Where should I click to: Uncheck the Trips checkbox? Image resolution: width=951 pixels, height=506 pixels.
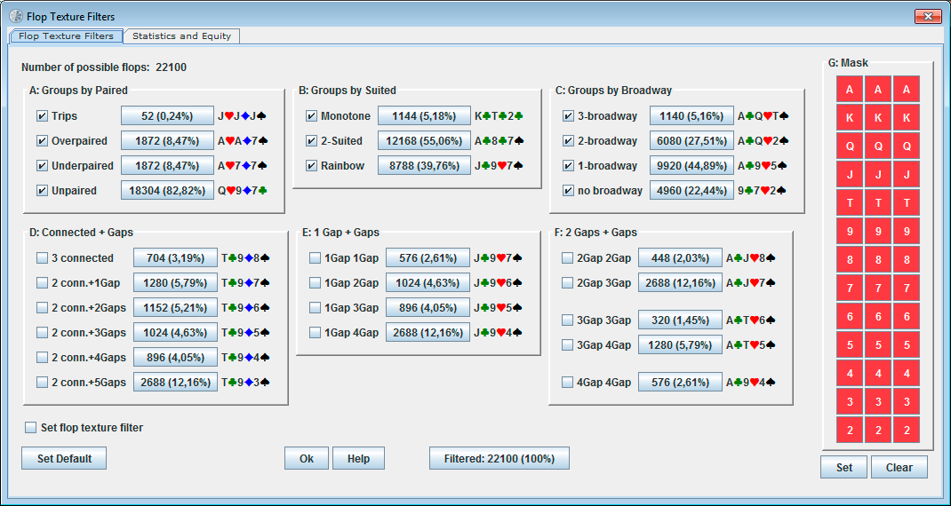pos(42,115)
